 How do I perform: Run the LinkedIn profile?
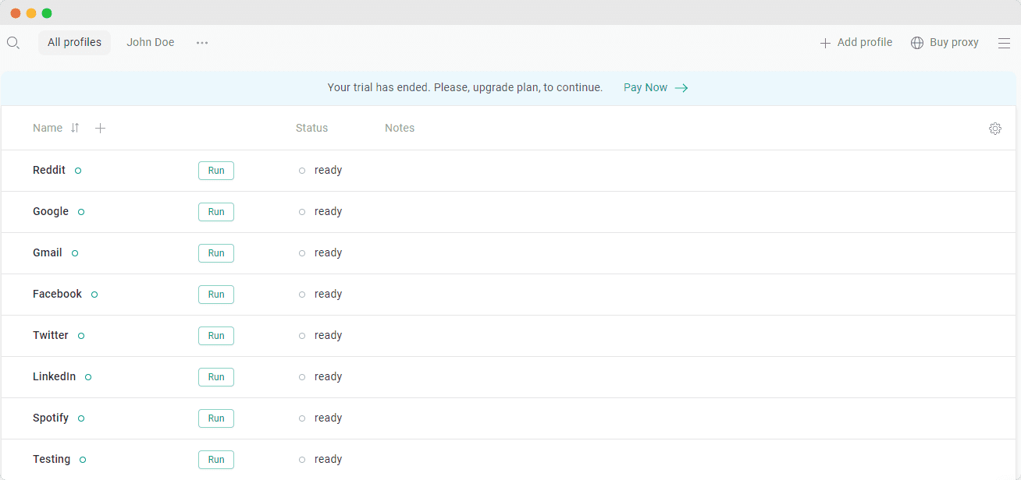pyautogui.click(x=216, y=377)
